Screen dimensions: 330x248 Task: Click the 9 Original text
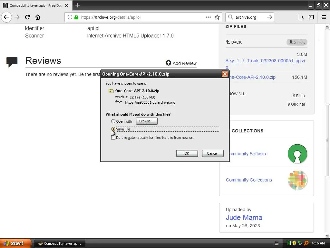tap(296, 104)
